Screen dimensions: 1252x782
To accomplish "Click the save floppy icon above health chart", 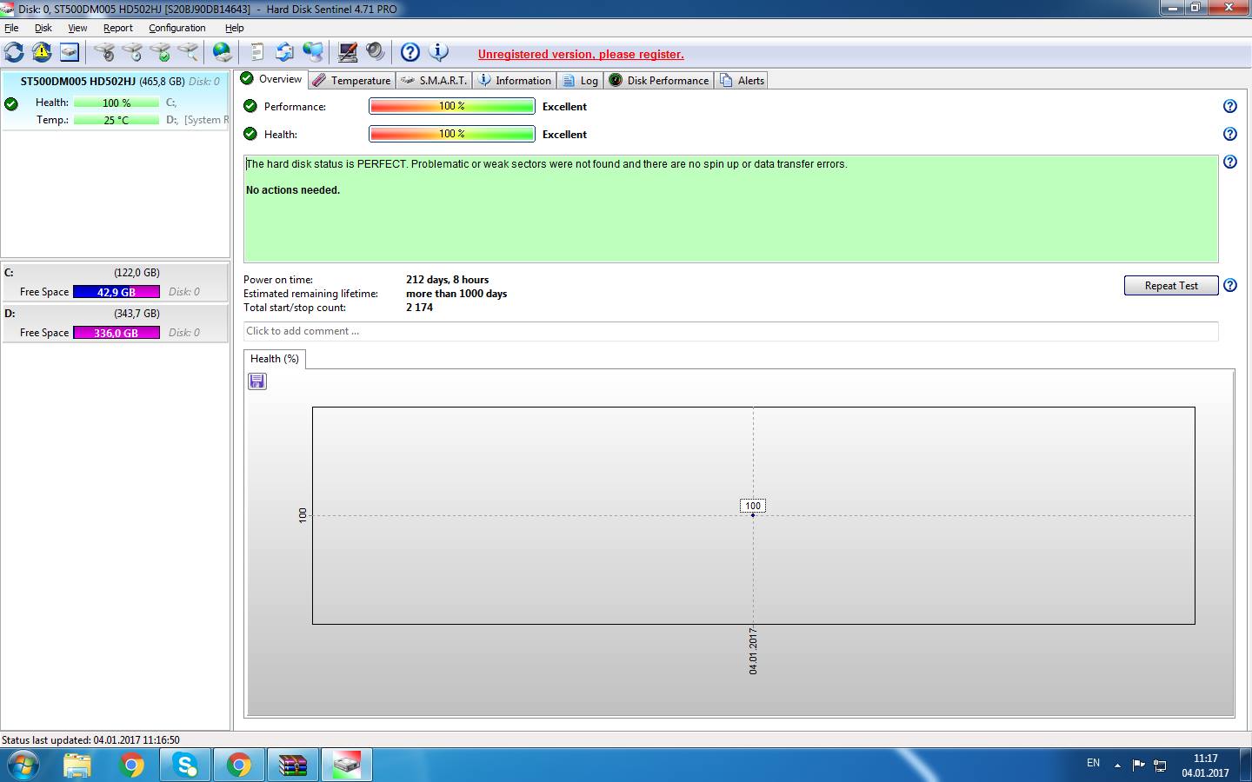I will pyautogui.click(x=257, y=381).
